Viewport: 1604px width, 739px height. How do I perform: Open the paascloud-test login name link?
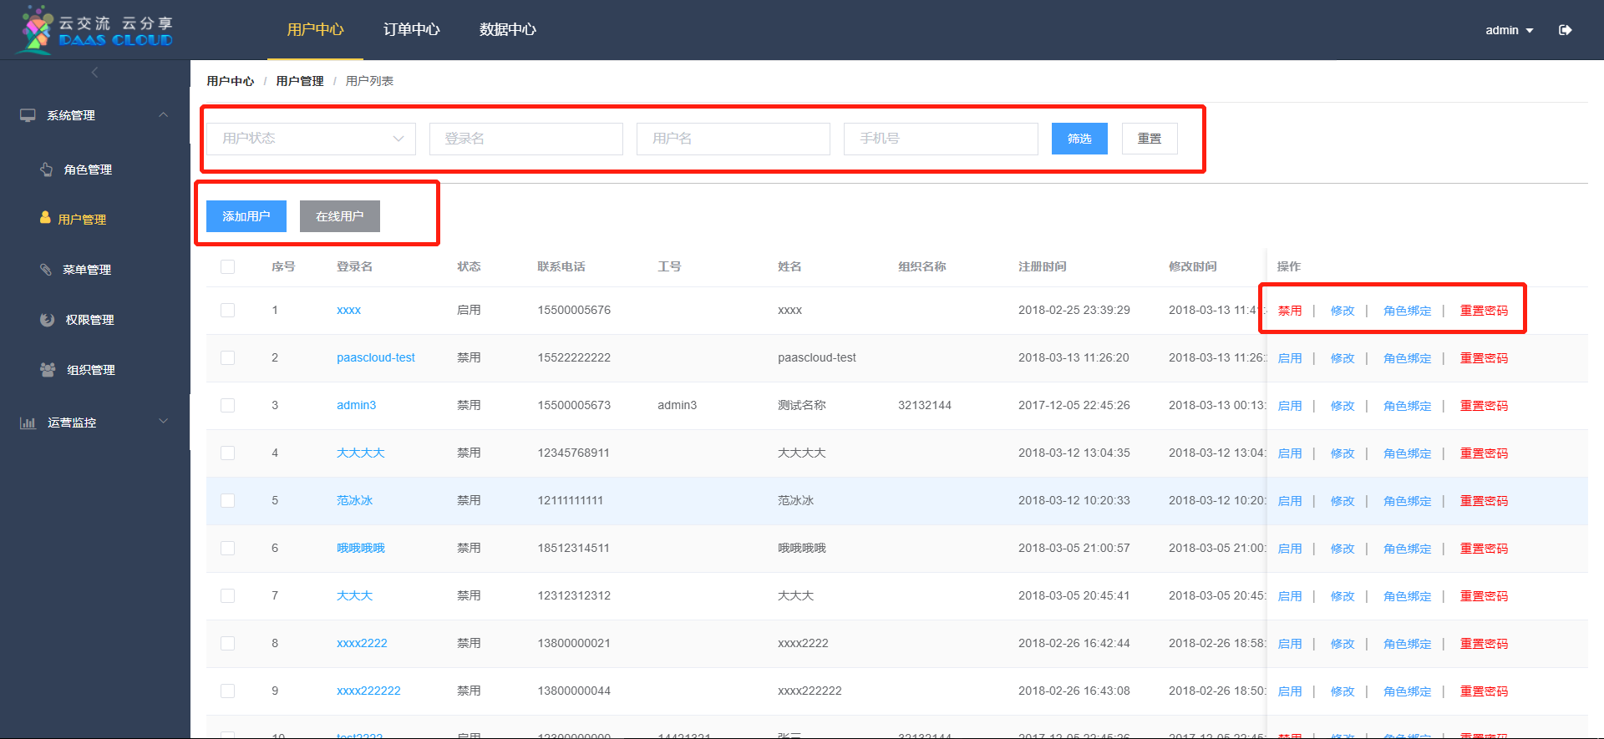click(376, 357)
